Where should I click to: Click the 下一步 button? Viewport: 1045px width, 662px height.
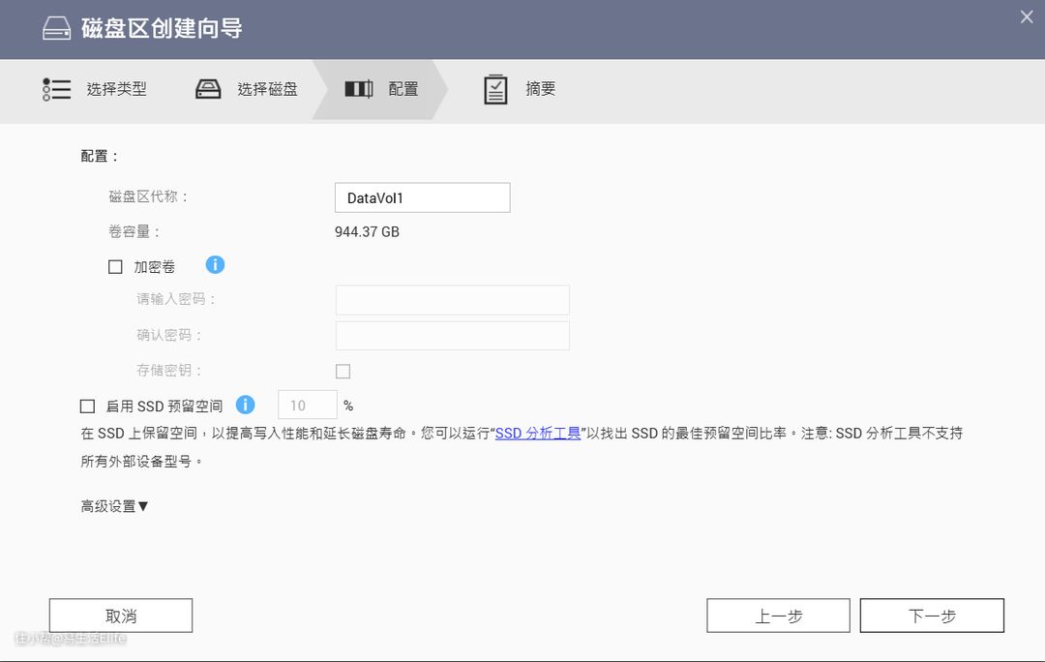tap(932, 616)
